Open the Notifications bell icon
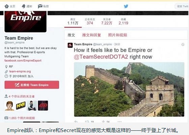This screenshot has height=135, width=189. [24, 6]
